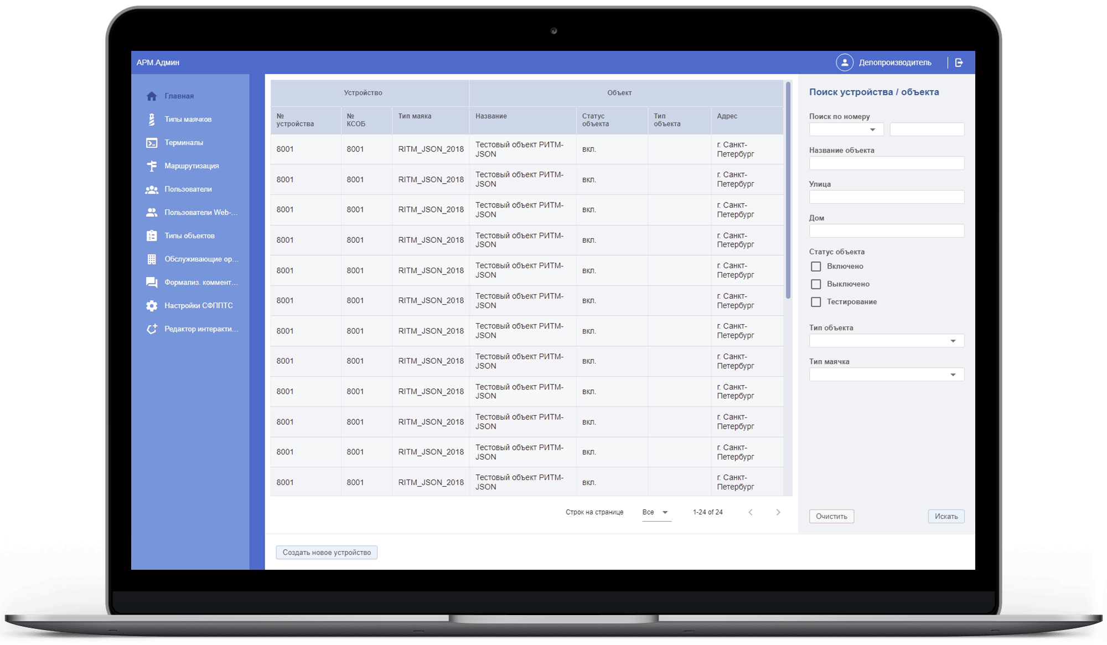Click the Типы объектов clipboard icon
Image resolution: width=1107 pixels, height=645 pixels.
[152, 236]
